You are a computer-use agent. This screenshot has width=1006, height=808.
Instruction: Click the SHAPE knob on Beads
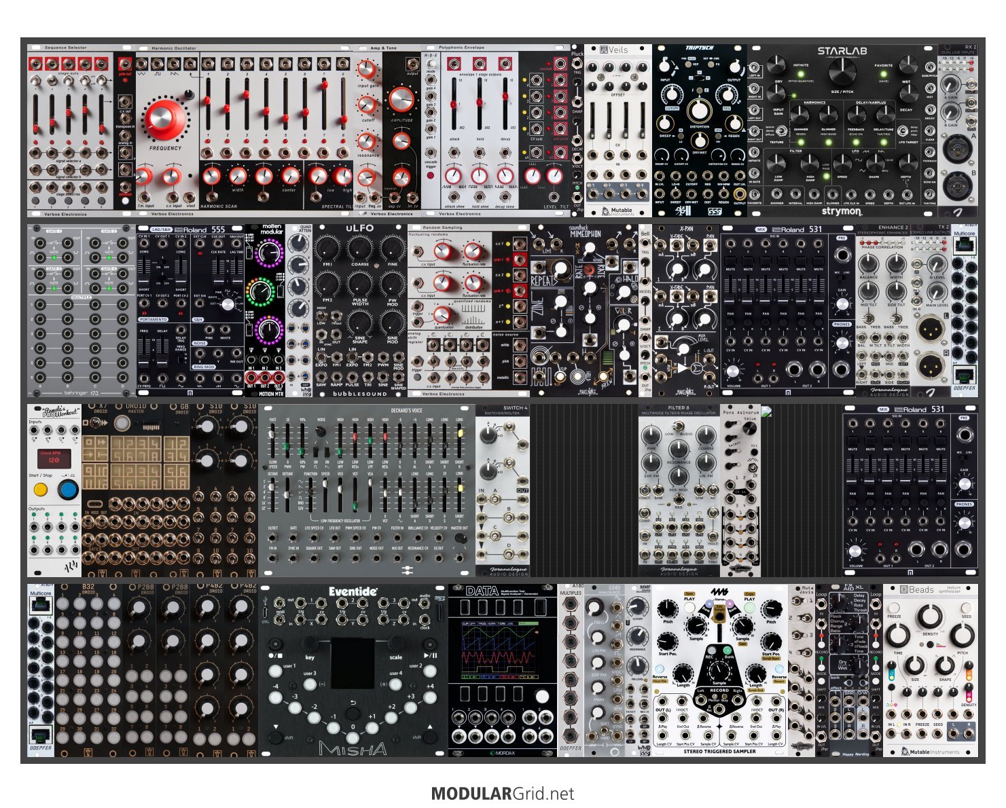point(946,665)
